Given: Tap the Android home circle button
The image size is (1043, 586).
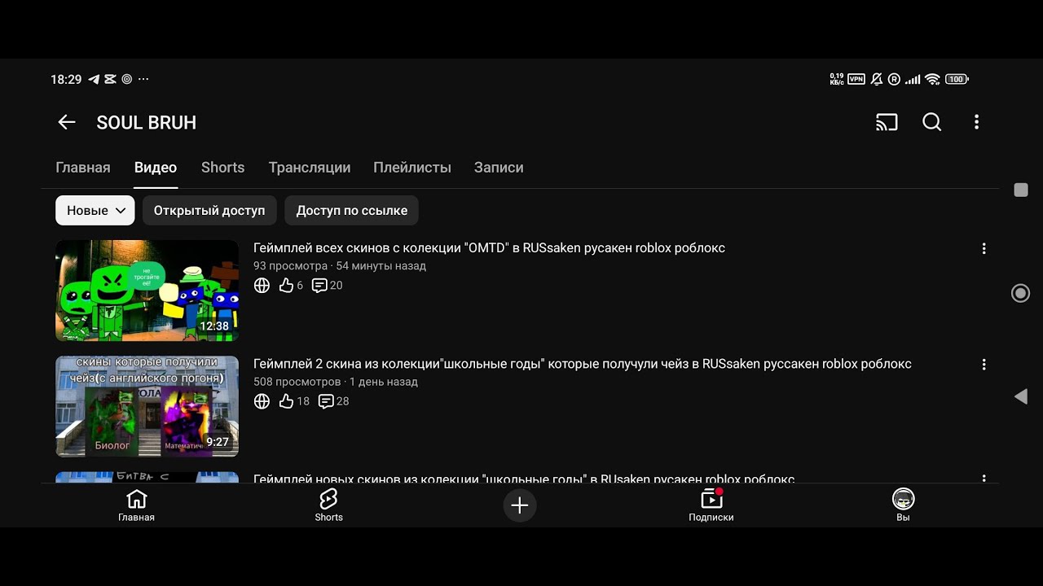Looking at the screenshot, I should 1020,293.
